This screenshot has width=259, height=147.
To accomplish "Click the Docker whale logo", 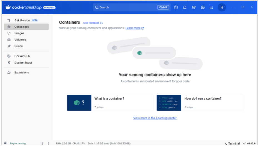I will tap(8, 7).
